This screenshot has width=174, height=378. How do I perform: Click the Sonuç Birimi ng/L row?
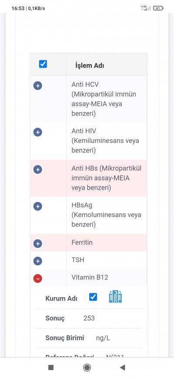click(89, 338)
